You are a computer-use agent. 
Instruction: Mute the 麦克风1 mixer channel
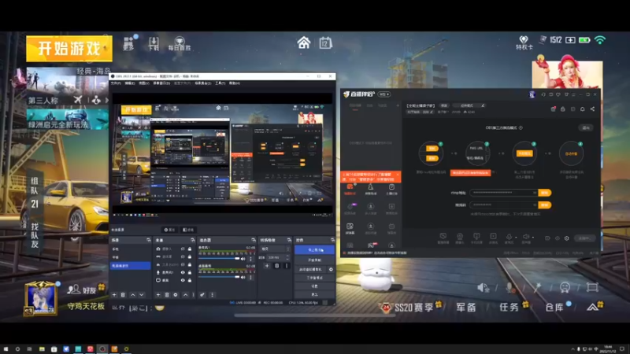point(243,259)
